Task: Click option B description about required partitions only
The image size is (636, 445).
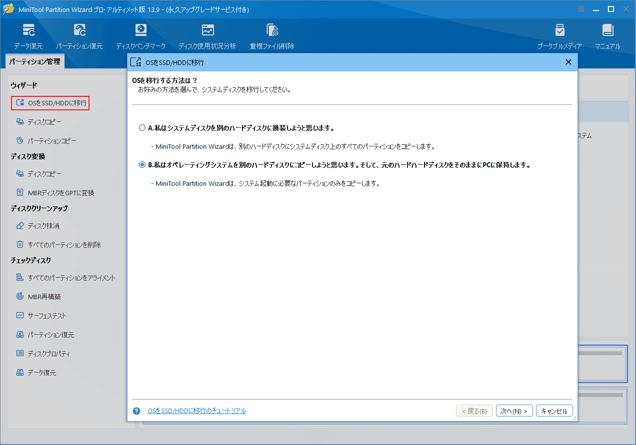Action: point(265,183)
